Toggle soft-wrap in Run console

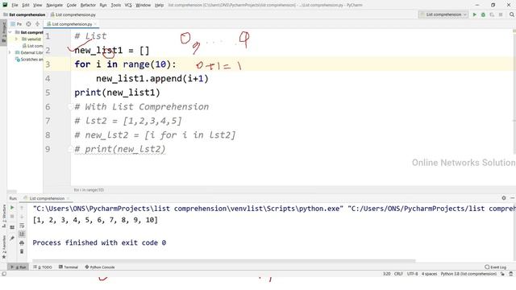[x=22, y=226]
